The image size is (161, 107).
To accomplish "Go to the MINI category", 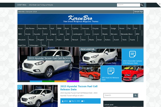I will [x=138, y=34].
